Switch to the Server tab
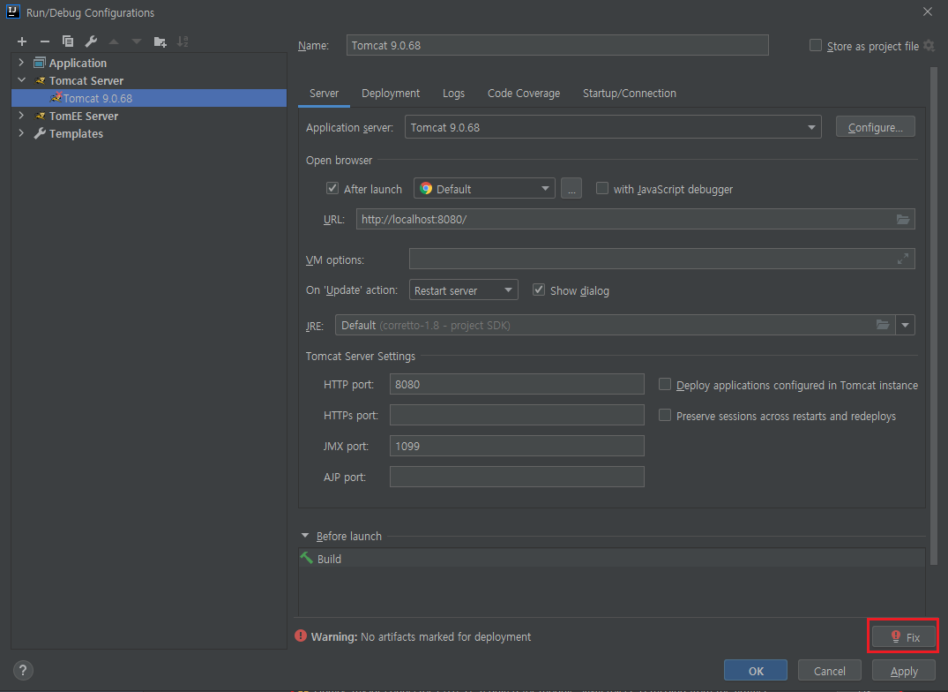This screenshot has height=692, width=948. click(x=324, y=94)
